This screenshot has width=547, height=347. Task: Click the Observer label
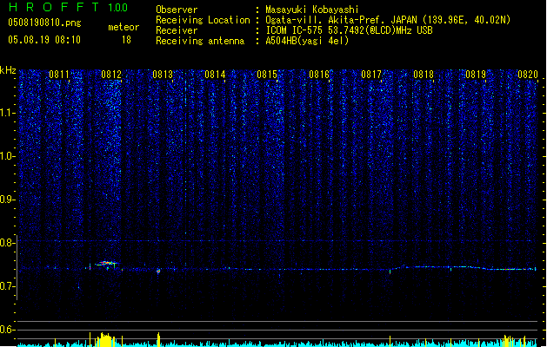click(177, 10)
